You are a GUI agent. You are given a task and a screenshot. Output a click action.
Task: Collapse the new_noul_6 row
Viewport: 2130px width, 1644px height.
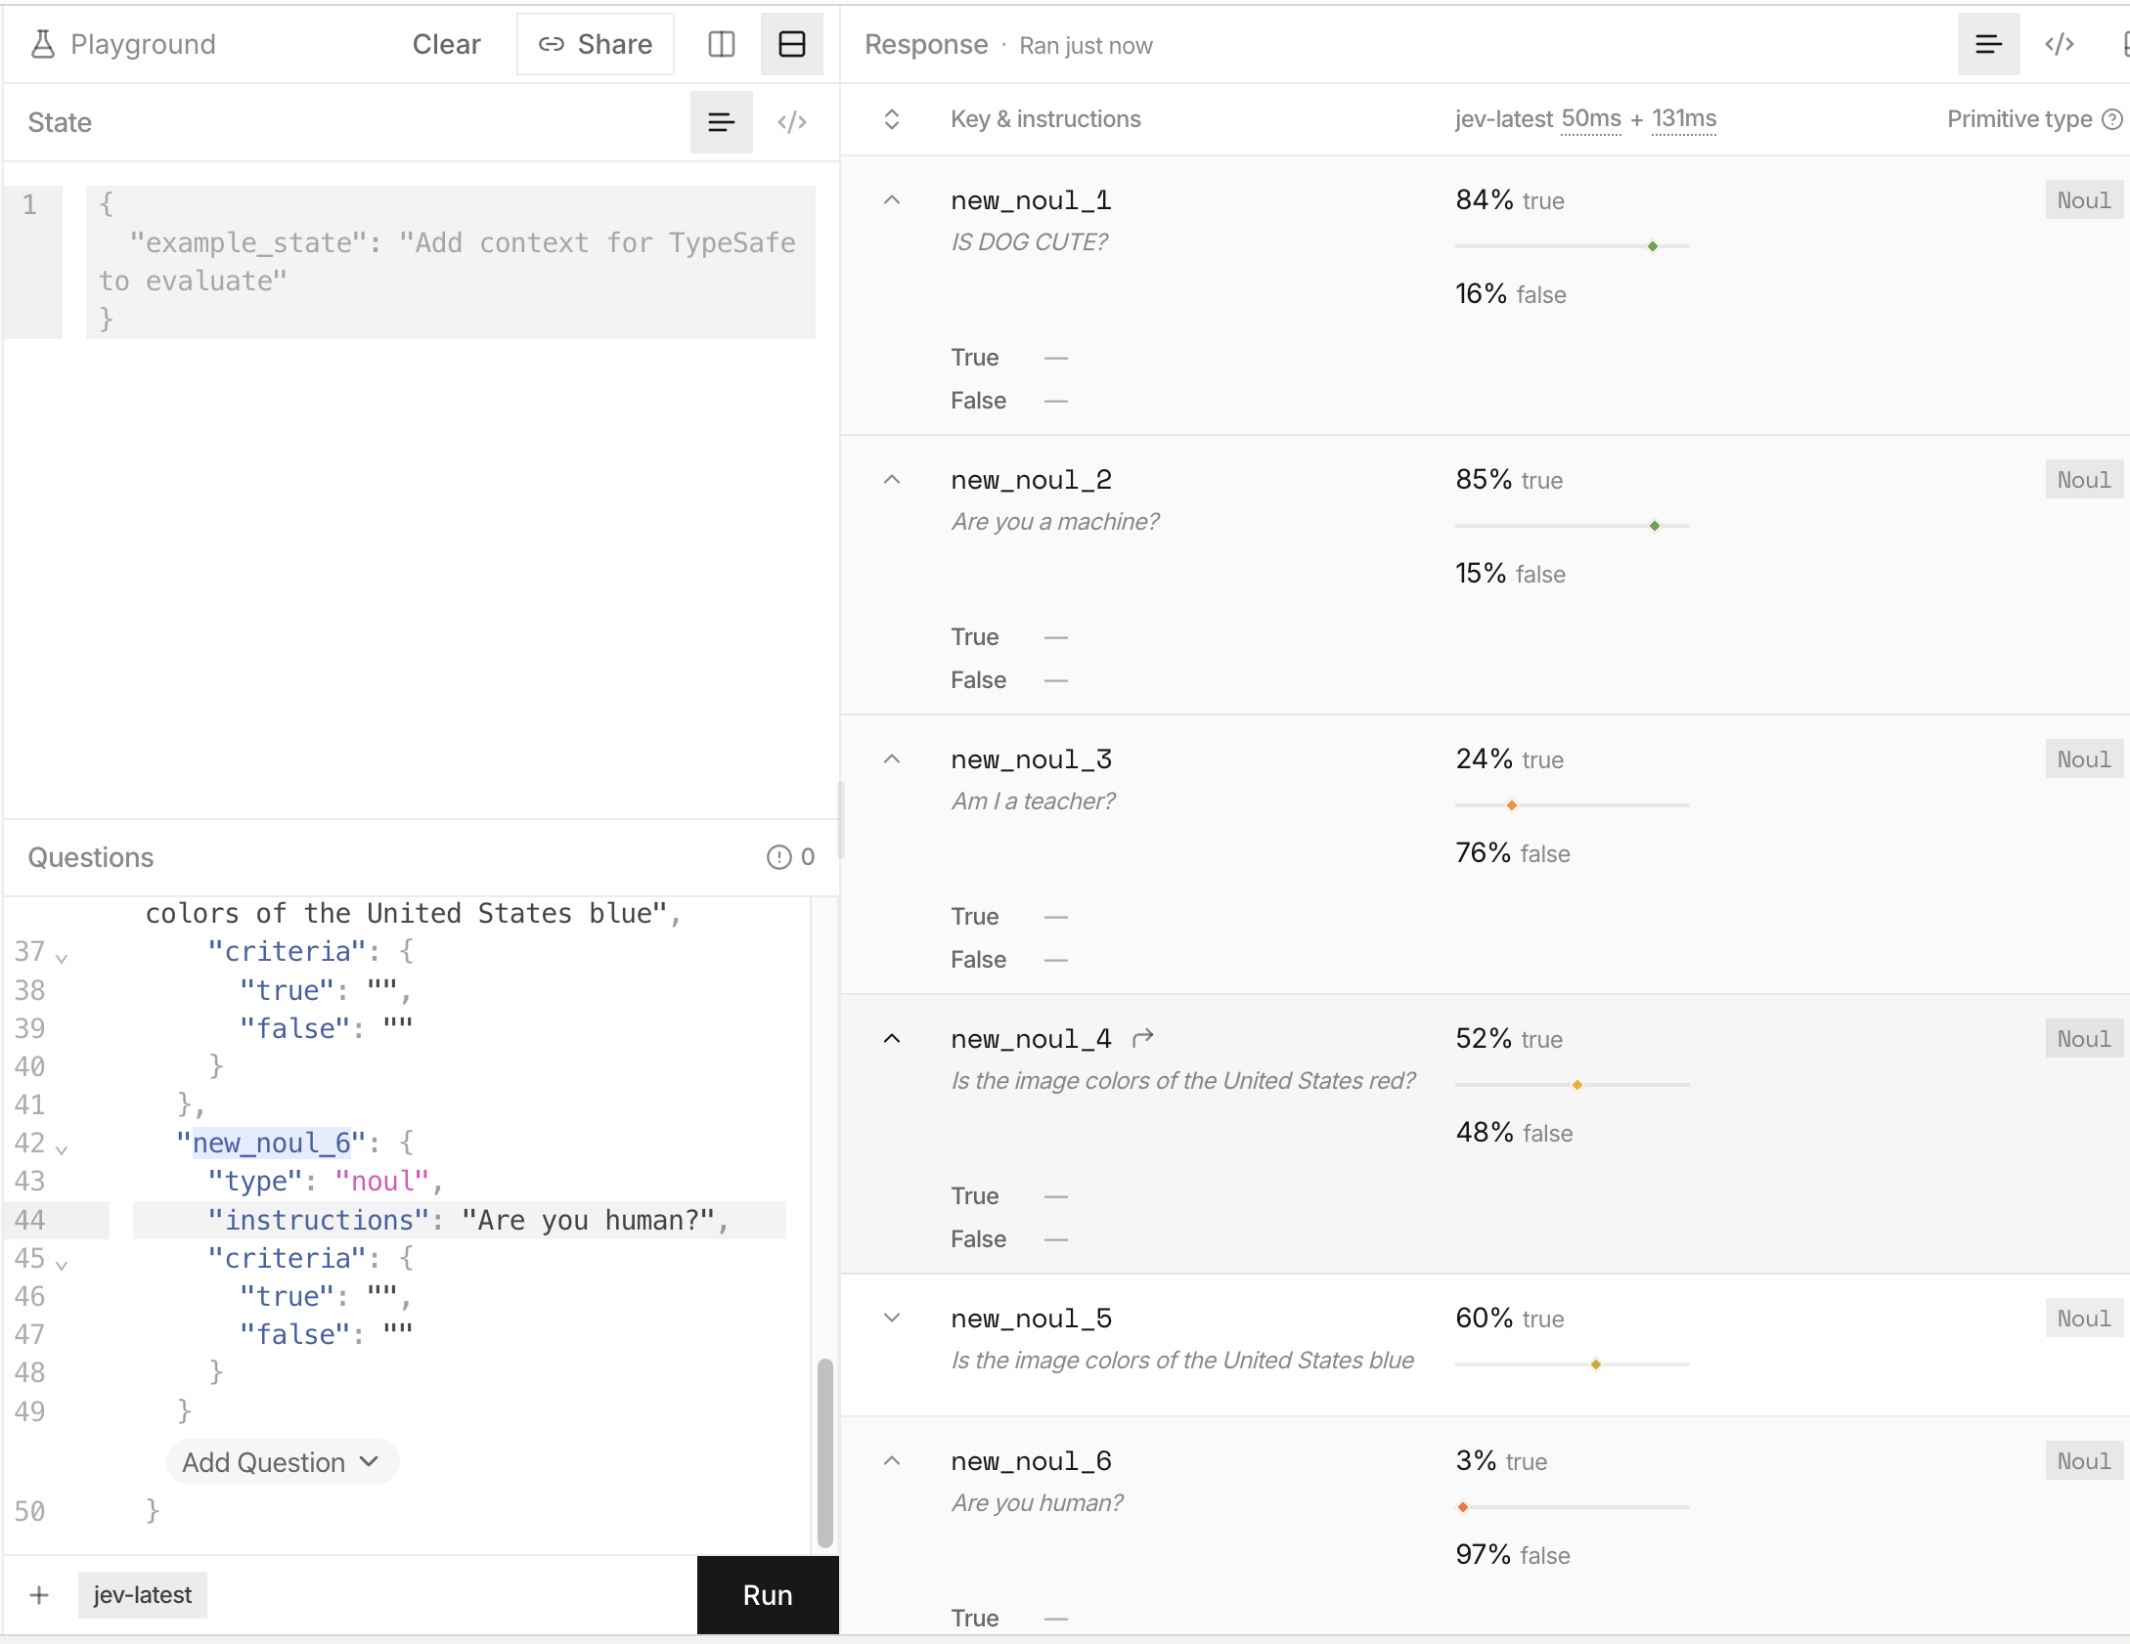(x=892, y=1461)
